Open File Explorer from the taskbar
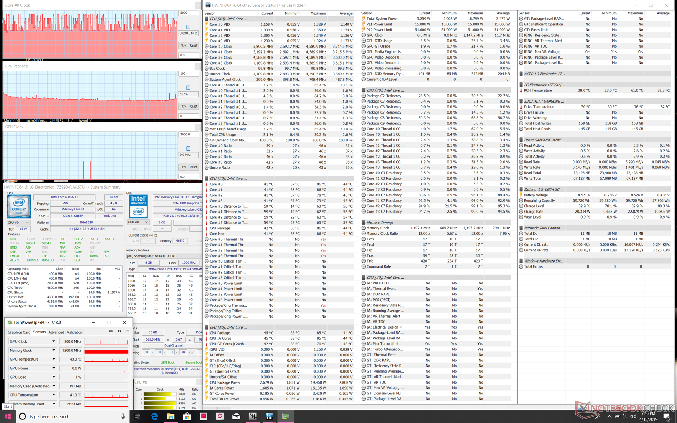This screenshot has width=677, height=423. coord(171,416)
